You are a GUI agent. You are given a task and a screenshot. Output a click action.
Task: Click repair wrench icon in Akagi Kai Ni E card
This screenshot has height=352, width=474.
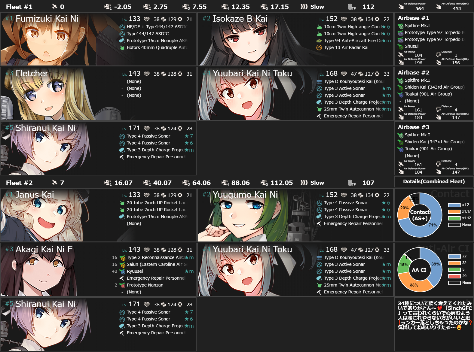(x=122, y=278)
